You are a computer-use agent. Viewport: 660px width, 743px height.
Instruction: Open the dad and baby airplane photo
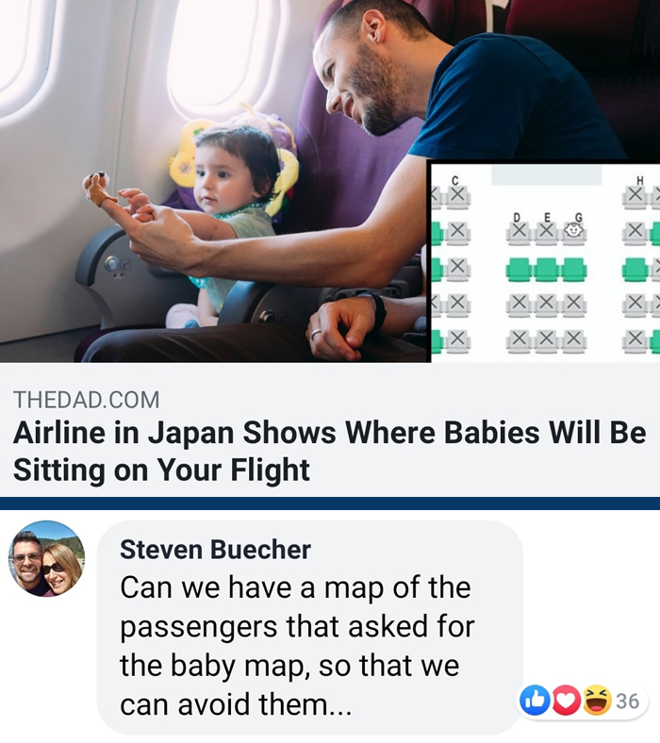213,180
